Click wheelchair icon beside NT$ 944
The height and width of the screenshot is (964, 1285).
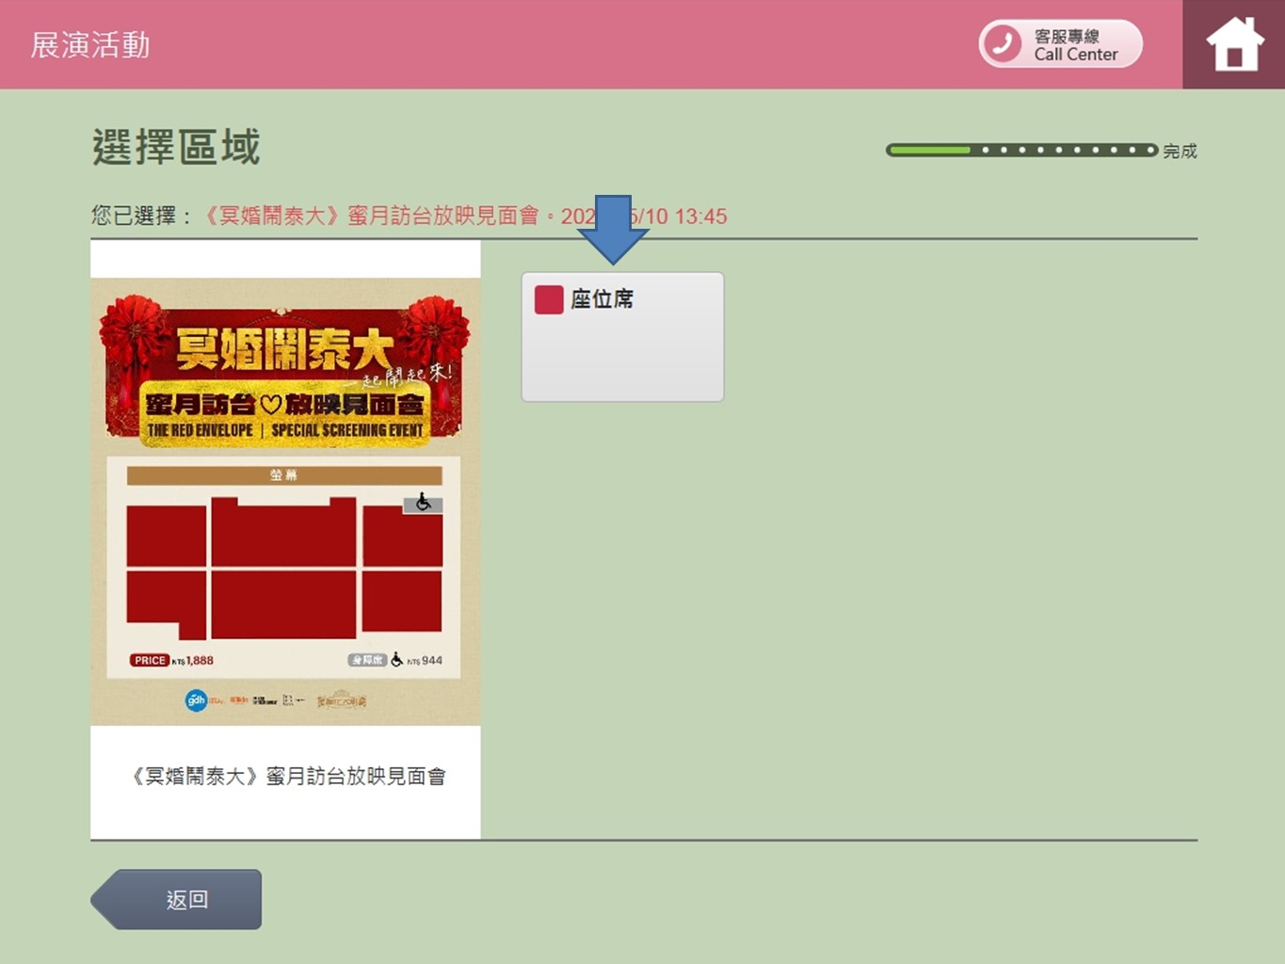(397, 660)
